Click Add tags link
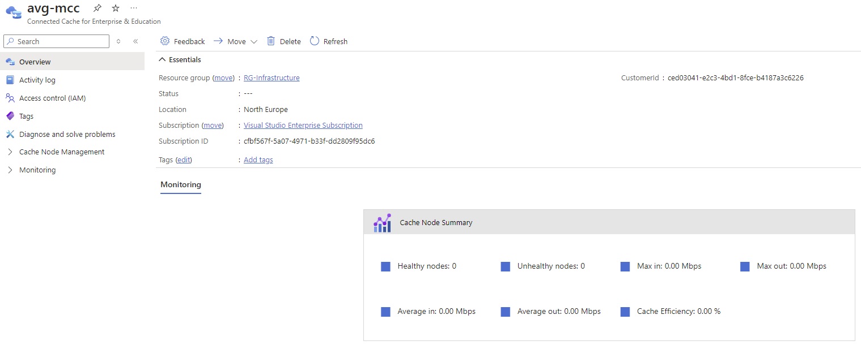The image size is (861, 345). click(x=258, y=159)
